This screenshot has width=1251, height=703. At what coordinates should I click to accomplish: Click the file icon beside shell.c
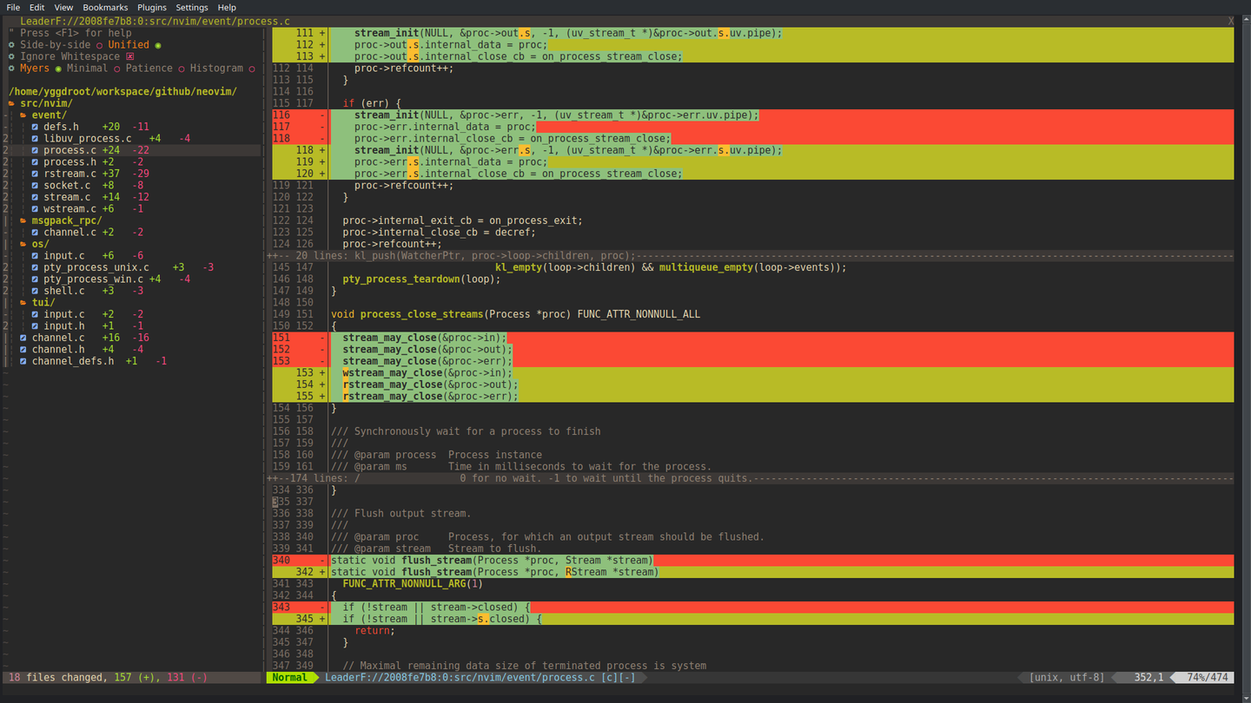pos(36,291)
